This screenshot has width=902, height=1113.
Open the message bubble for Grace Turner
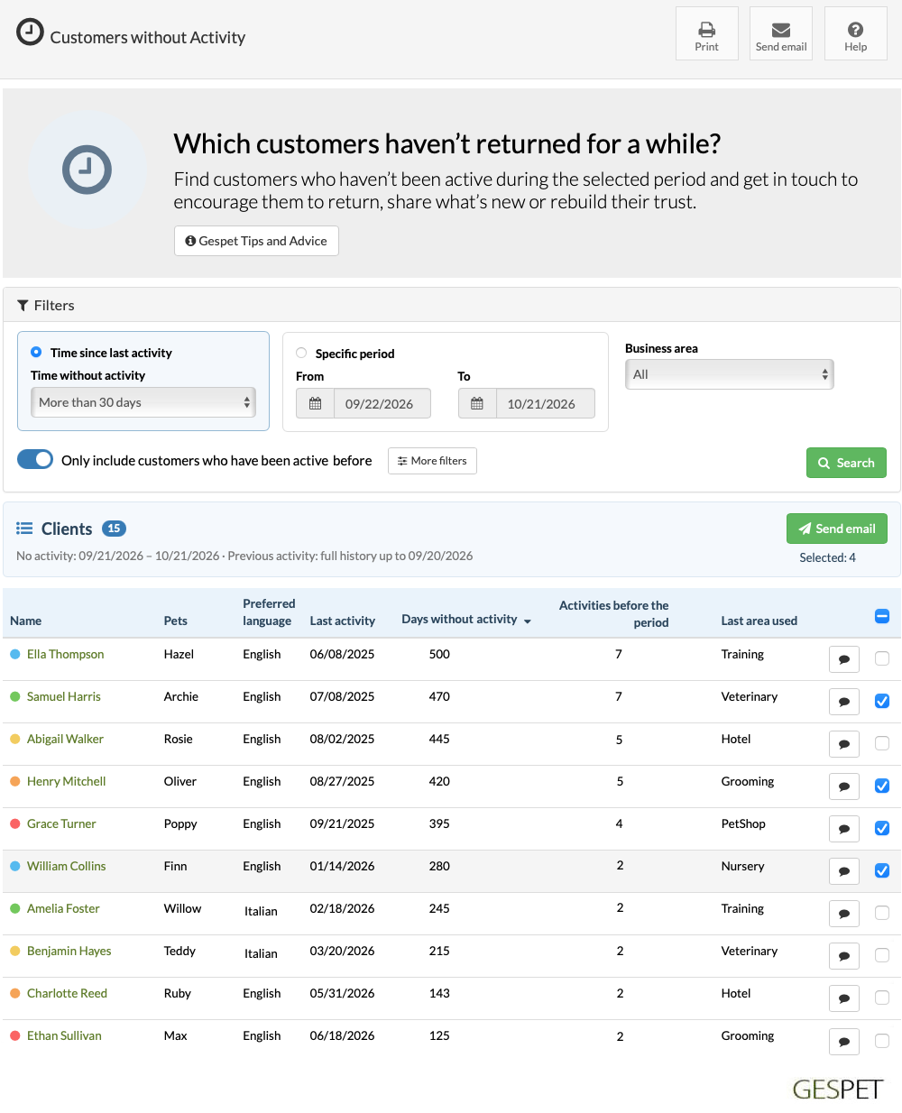coord(844,829)
